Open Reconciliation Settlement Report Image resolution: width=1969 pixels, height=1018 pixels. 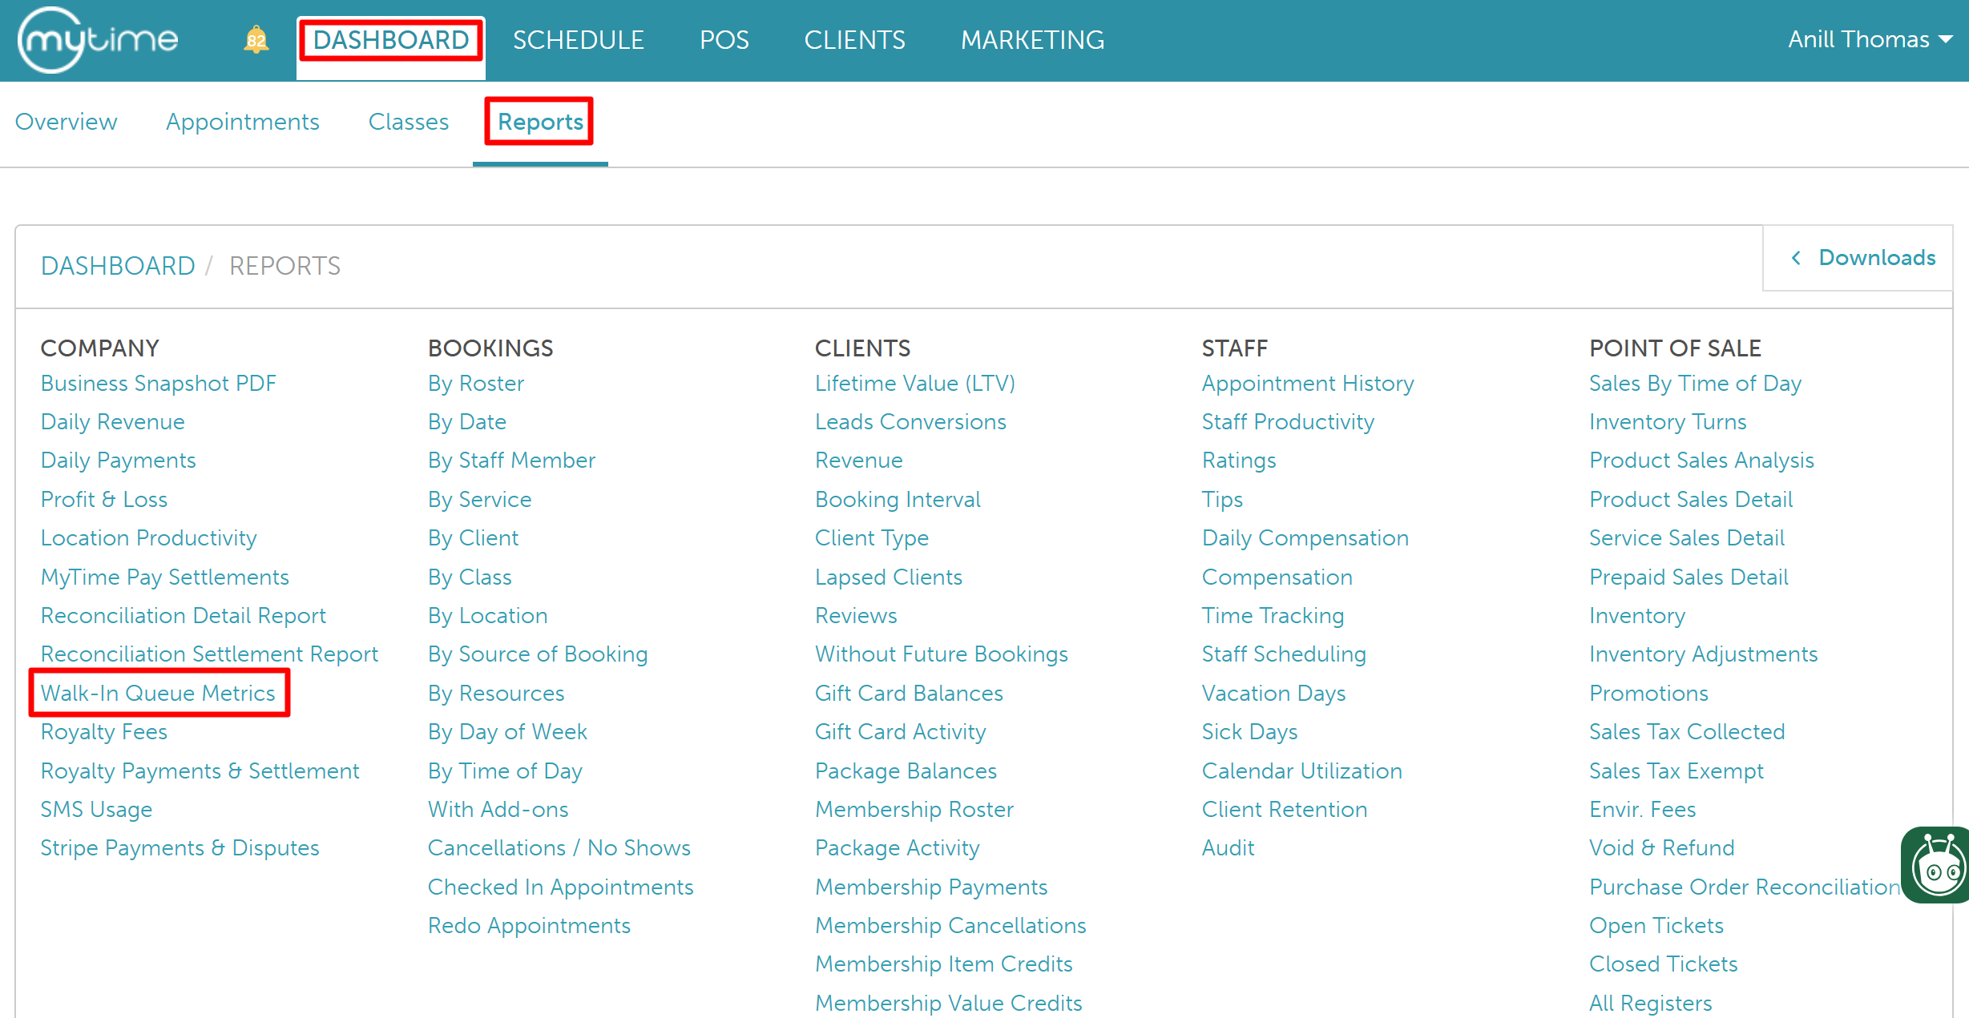click(x=210, y=654)
